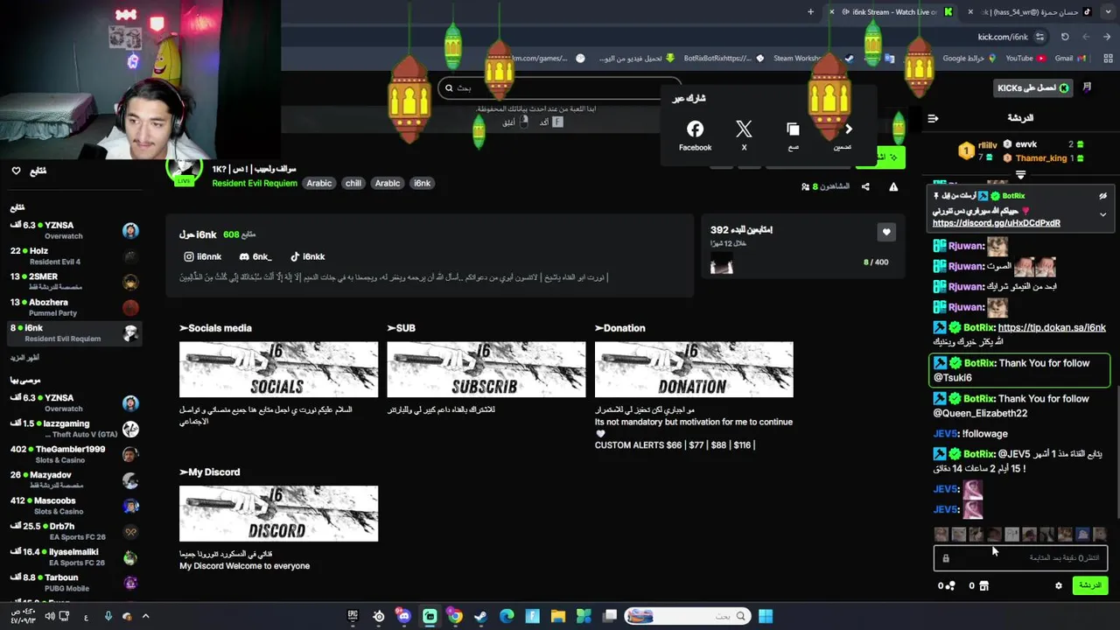The image size is (1120, 630).
Task: Click the heart icon on subscribers goal
Action: point(886,232)
